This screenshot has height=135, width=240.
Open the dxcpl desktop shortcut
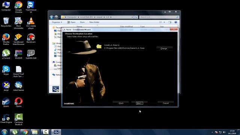pos(6,86)
